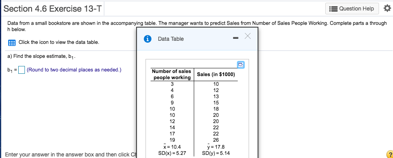Viewport: 393px width, 158px height.
Task: Click the 'a) Find the slope estimate, b1.' prompt
Action: [41, 57]
